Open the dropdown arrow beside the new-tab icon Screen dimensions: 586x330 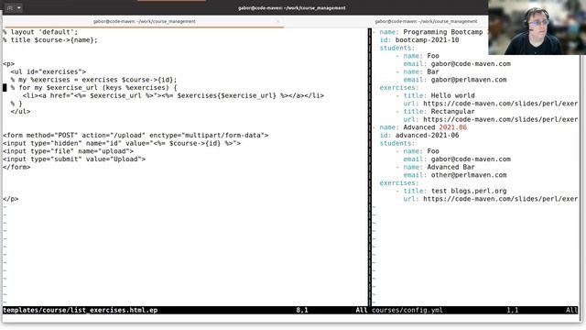pyautogui.click(x=19, y=8)
